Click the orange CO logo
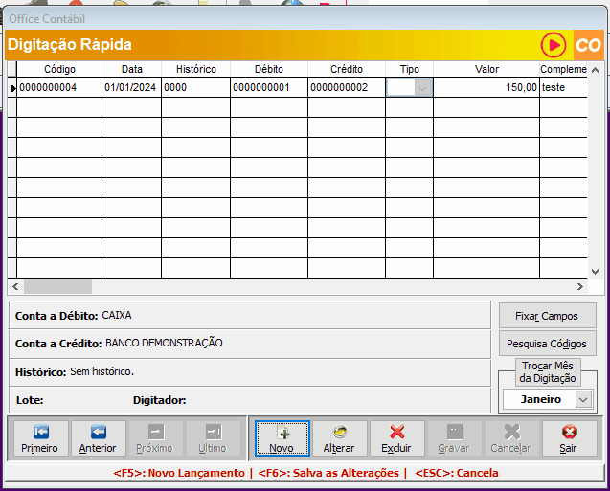The height and width of the screenshot is (491, 610). click(588, 45)
